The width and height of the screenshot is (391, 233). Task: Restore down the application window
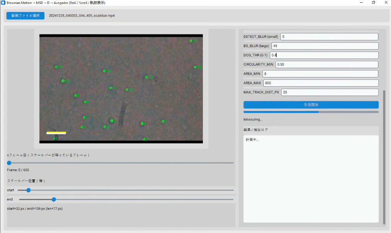pyautogui.click(x=373, y=3)
